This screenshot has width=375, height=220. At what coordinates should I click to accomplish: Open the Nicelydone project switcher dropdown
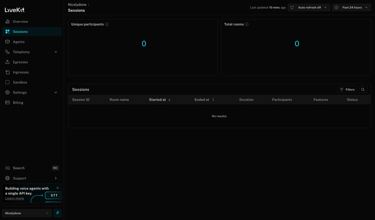[x=27, y=213]
